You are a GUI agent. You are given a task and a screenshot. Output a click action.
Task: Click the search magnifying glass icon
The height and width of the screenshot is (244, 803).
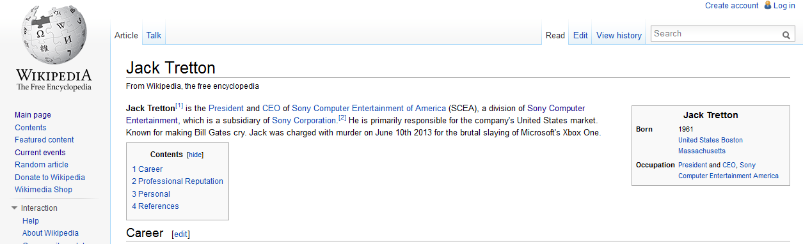786,34
